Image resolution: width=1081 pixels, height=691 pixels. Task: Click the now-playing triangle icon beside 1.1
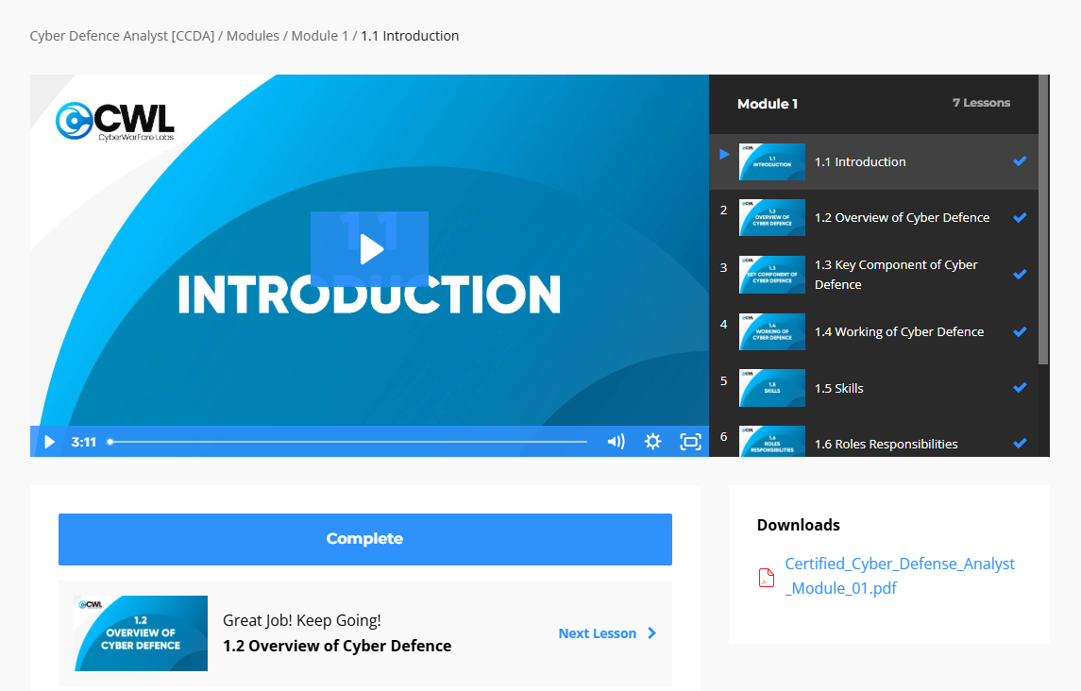(x=724, y=155)
